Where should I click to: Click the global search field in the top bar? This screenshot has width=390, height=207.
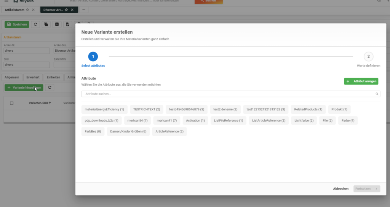125,1
